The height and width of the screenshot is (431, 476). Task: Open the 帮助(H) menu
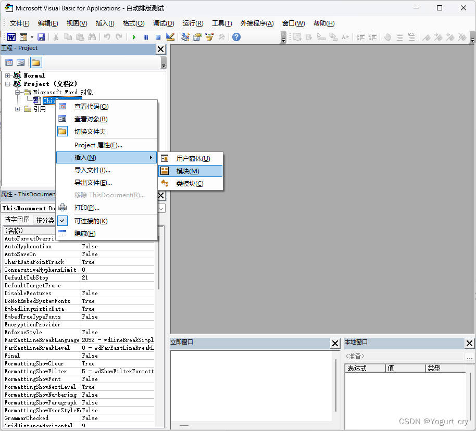click(x=324, y=23)
